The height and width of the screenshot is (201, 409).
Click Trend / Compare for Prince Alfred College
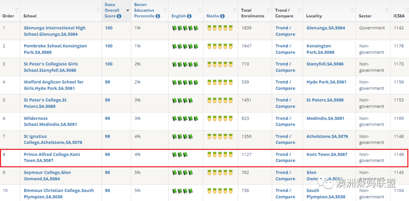point(286,157)
